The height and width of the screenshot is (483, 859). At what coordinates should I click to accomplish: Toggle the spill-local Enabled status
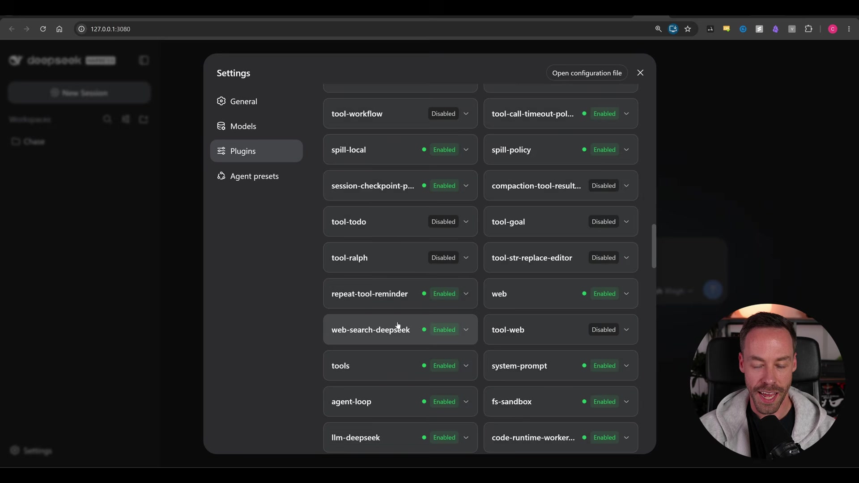coord(444,150)
